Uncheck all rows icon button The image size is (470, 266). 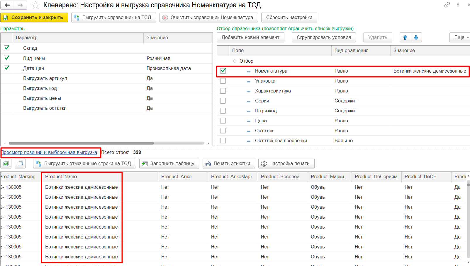[x=20, y=163]
